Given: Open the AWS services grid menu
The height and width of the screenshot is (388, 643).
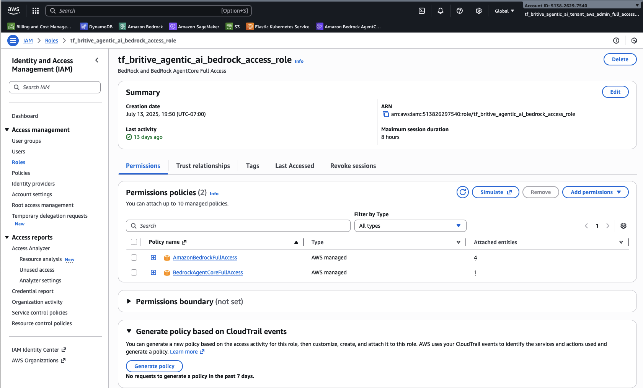Looking at the screenshot, I should click(36, 11).
